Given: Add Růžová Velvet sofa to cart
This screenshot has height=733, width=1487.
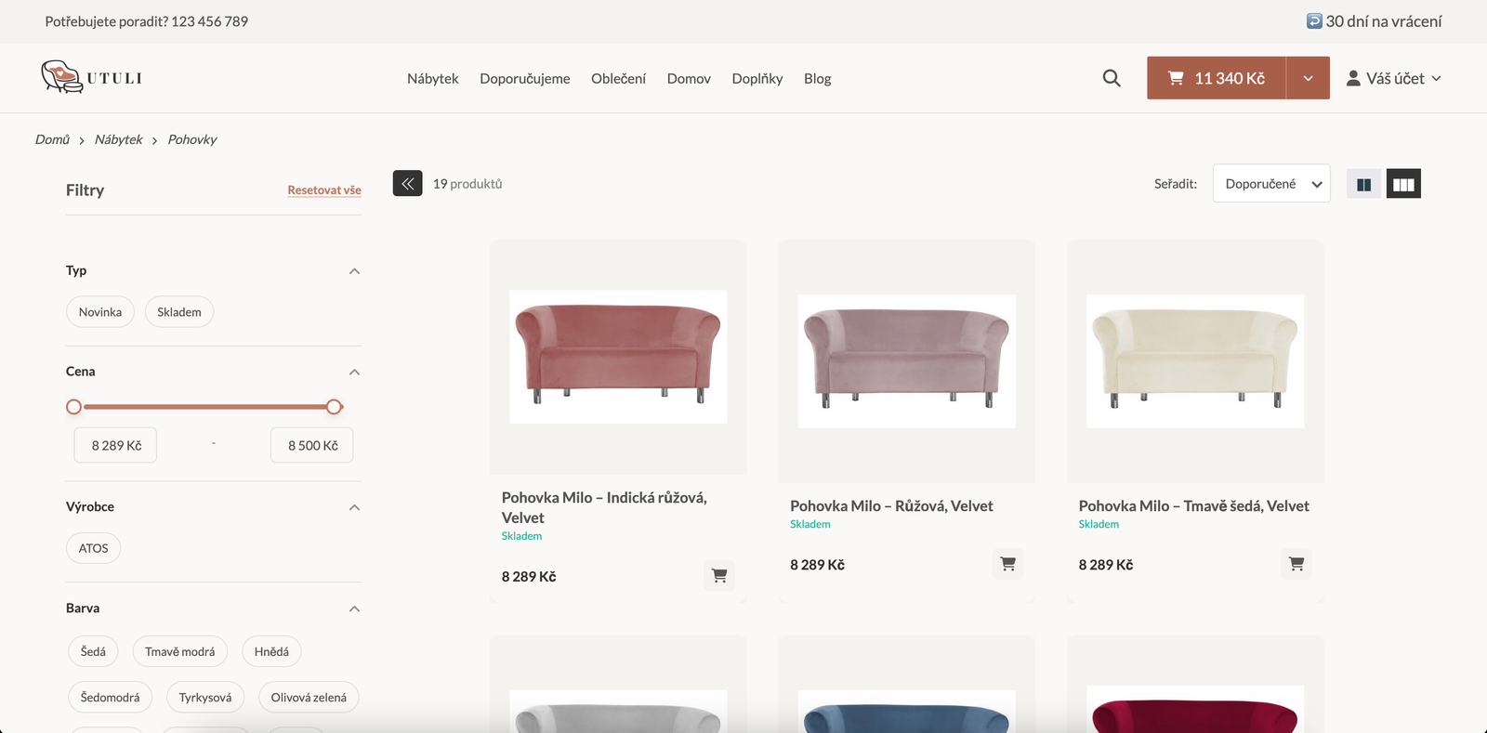Looking at the screenshot, I should 1007,564.
